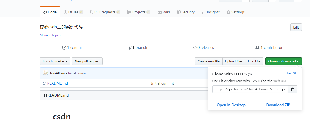
Task: Open the 0 releases page
Action: click(204, 47)
